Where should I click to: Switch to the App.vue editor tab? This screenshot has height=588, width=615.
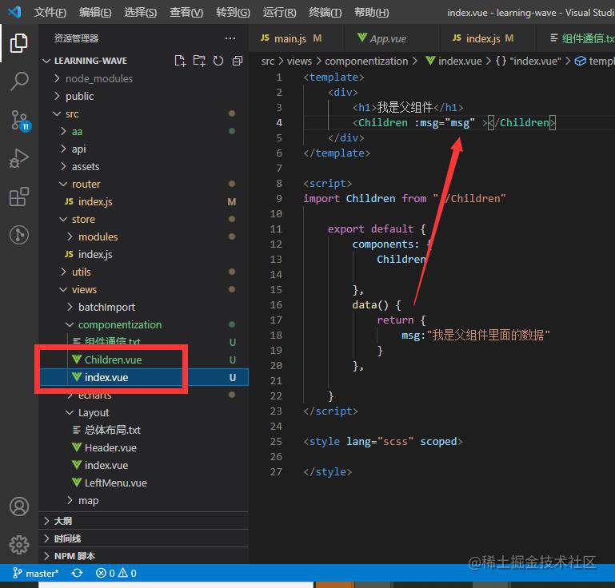pos(391,38)
